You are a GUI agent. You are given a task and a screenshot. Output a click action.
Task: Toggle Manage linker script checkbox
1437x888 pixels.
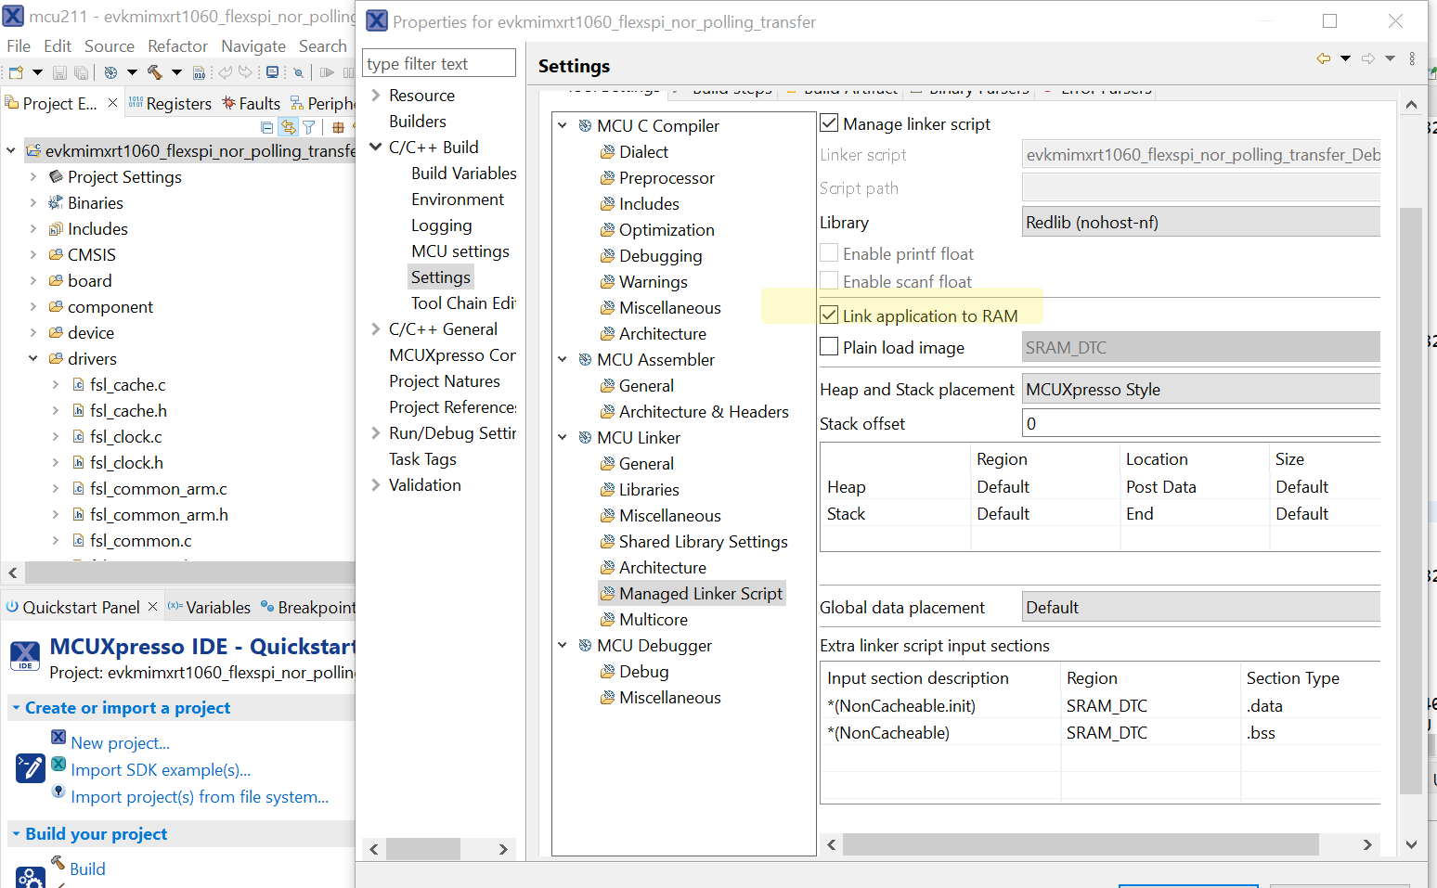[x=829, y=123]
